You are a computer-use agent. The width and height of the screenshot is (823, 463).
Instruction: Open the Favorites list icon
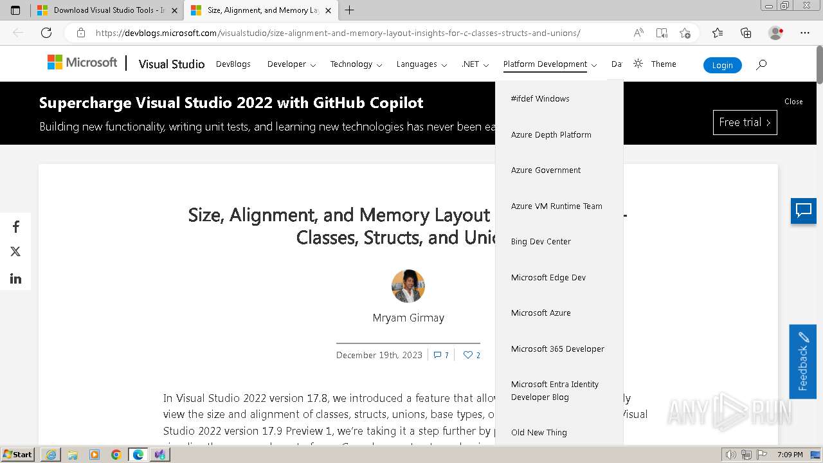(718, 33)
